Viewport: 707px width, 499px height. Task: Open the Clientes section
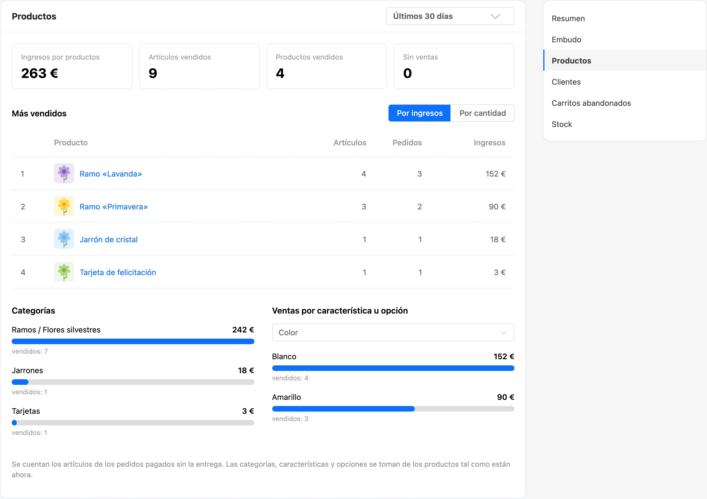566,82
